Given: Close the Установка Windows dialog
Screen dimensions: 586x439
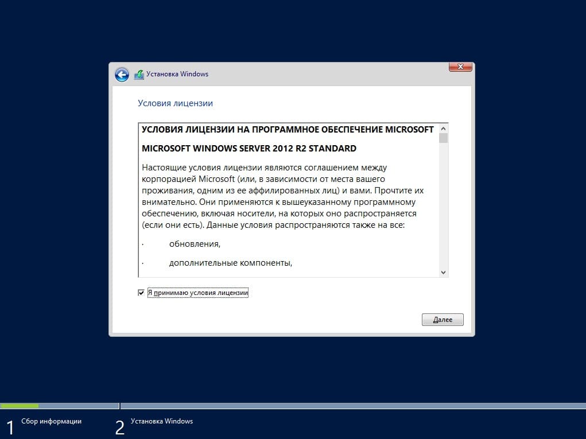Looking at the screenshot, I should pyautogui.click(x=460, y=67).
